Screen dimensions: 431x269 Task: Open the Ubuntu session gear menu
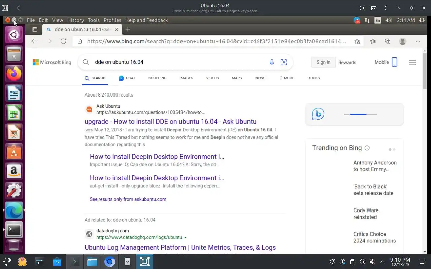[x=422, y=20]
